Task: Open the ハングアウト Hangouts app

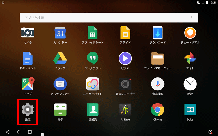Action: (x=92, y=58)
